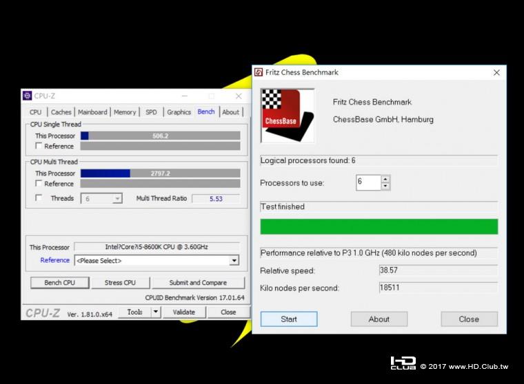This screenshot has height=384, width=524.
Task: Switch to the Caches tab
Action: click(61, 112)
